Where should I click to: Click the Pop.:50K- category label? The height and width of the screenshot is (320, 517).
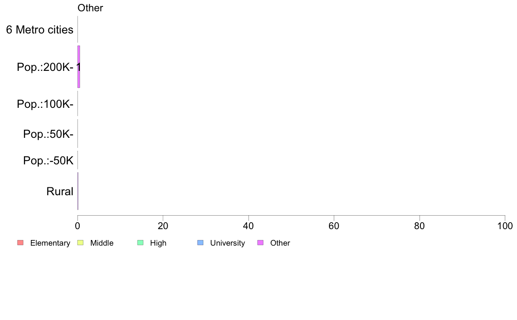tap(48, 134)
